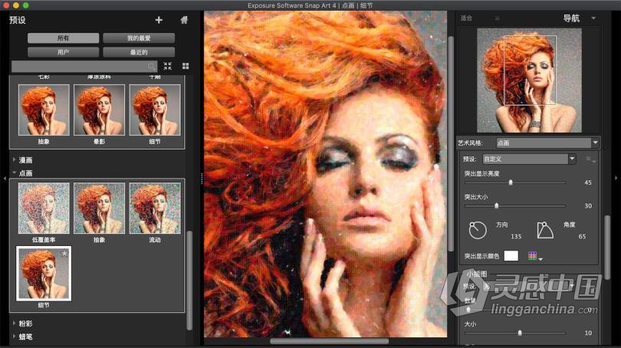Toggle favorite star on selected 细节 preset
This screenshot has width=621, height=348.
[64, 254]
